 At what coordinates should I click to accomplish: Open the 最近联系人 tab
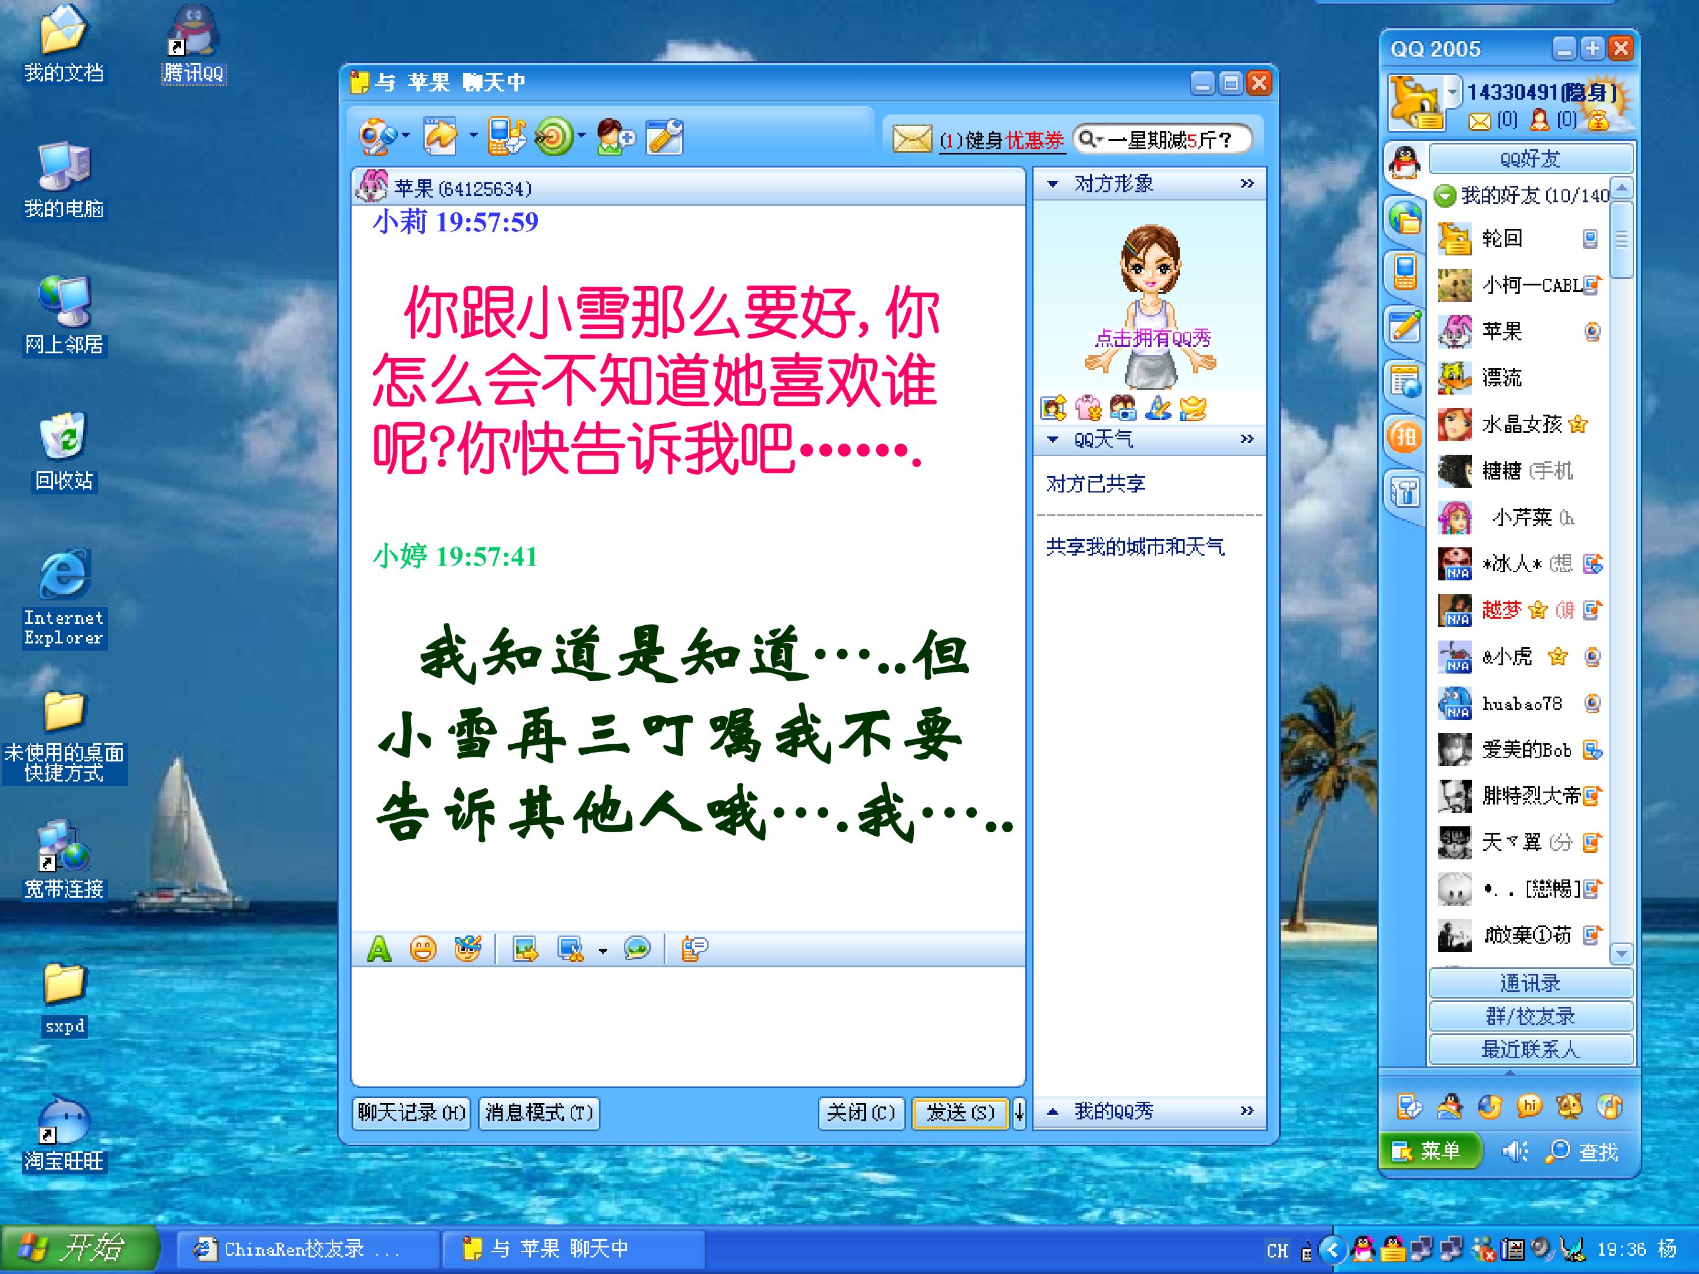pyautogui.click(x=1530, y=1049)
